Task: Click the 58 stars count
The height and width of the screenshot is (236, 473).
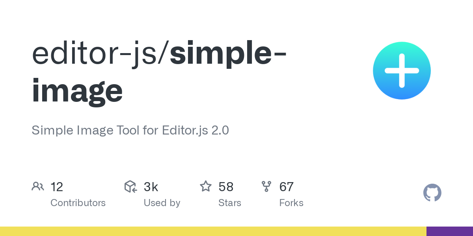Action: point(226,187)
